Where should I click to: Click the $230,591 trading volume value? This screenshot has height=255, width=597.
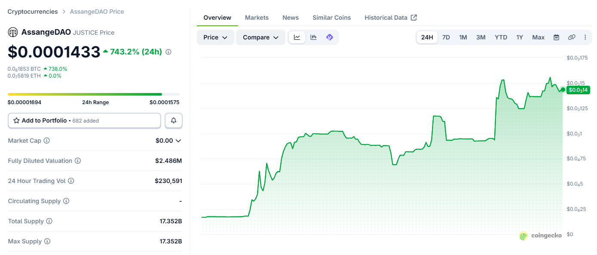[x=168, y=181]
